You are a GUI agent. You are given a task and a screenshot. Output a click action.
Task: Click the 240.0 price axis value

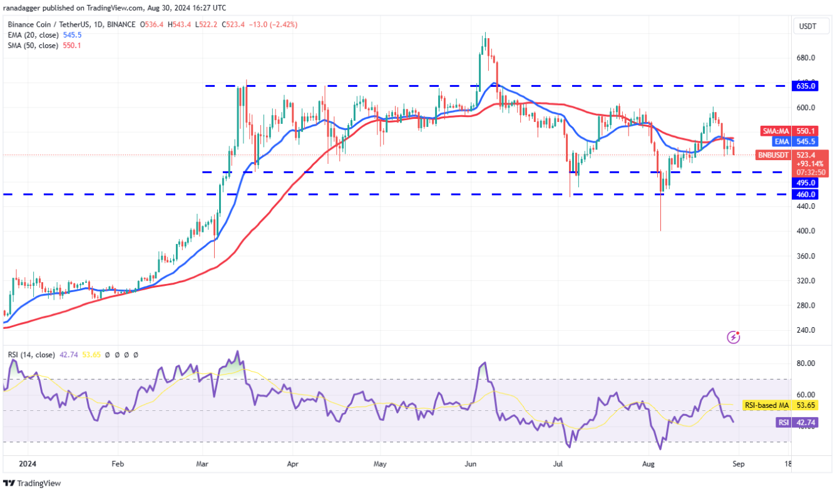[x=806, y=330]
